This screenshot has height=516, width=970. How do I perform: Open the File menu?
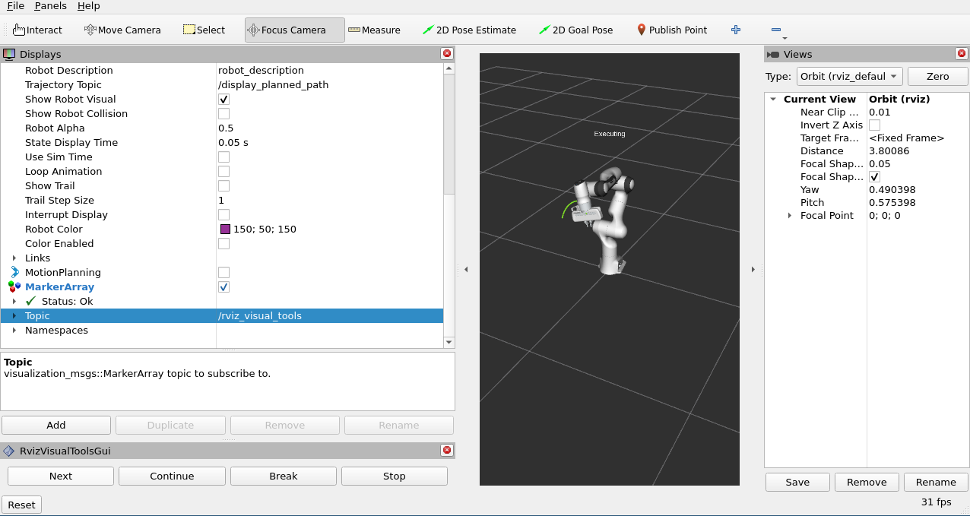point(15,6)
